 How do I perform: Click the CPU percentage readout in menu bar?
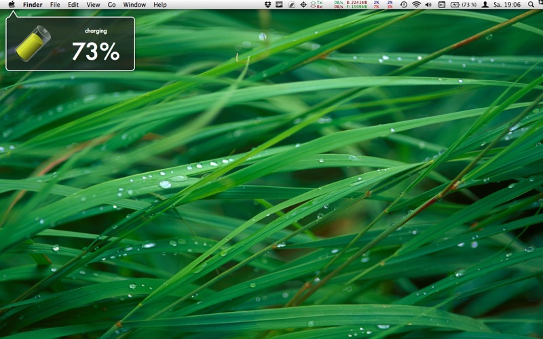[x=383, y=5]
